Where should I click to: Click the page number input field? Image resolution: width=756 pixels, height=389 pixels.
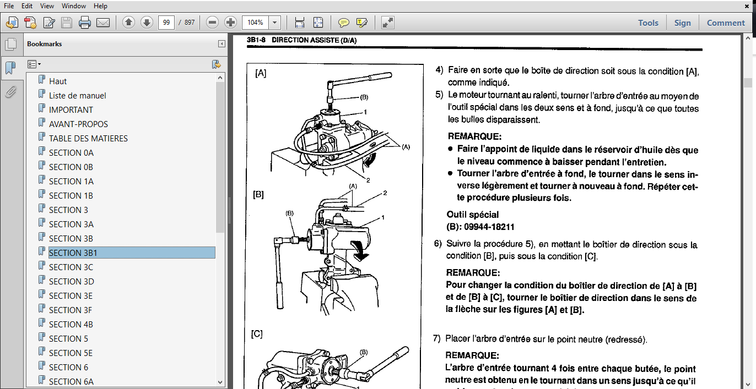coord(166,23)
